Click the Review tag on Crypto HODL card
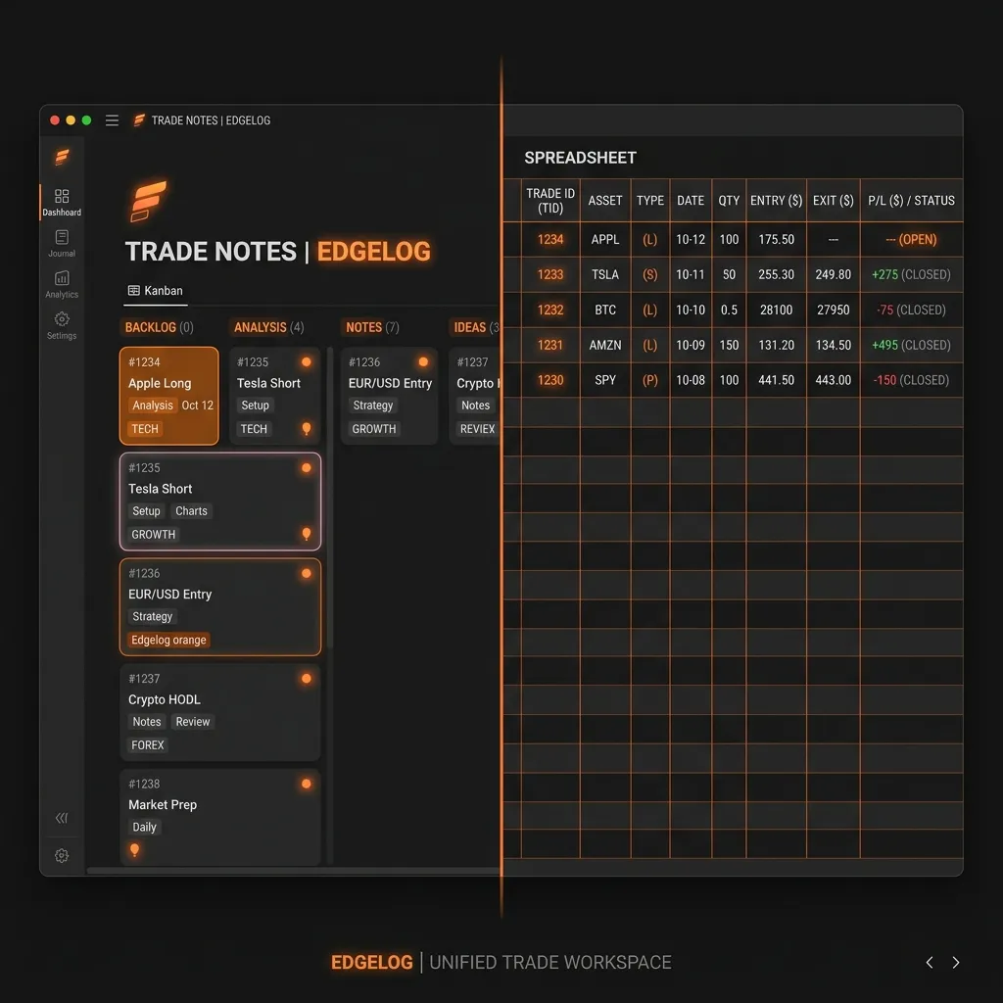The height and width of the screenshot is (1003, 1003). coord(193,721)
